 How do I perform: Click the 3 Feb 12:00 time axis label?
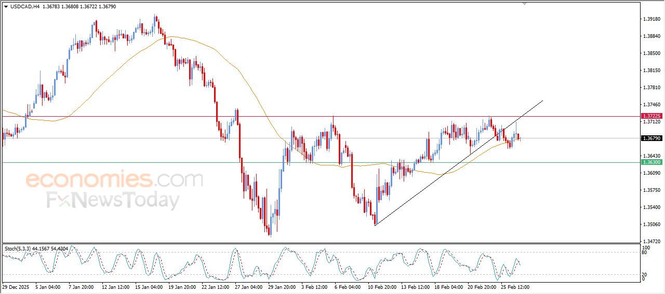tap(315, 287)
